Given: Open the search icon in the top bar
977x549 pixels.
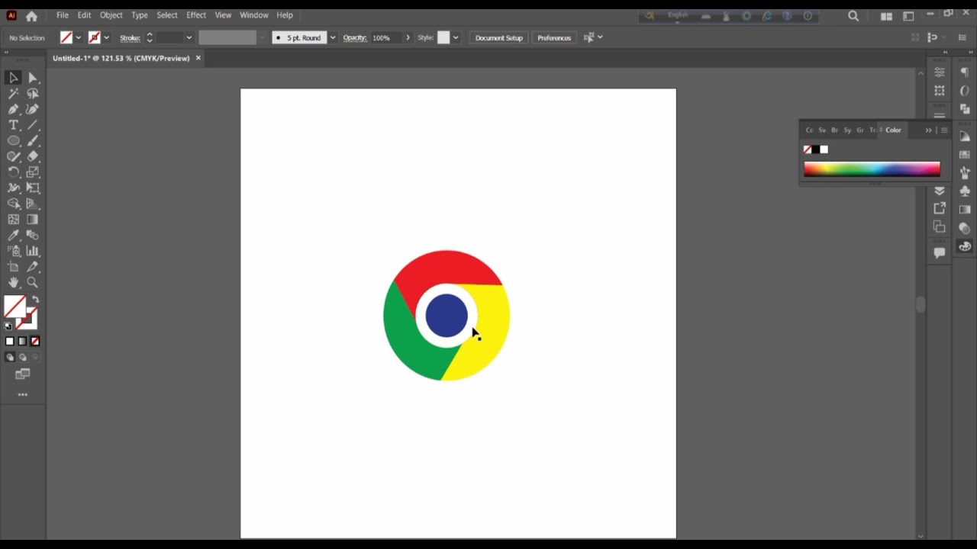Looking at the screenshot, I should click(x=853, y=16).
